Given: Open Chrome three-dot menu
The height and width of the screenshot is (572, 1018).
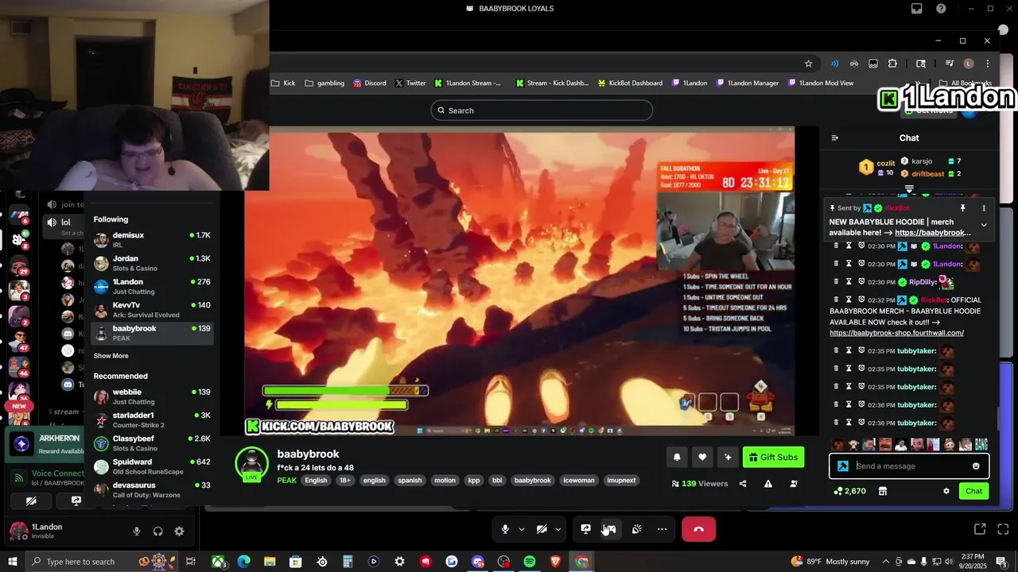Looking at the screenshot, I should (x=988, y=64).
